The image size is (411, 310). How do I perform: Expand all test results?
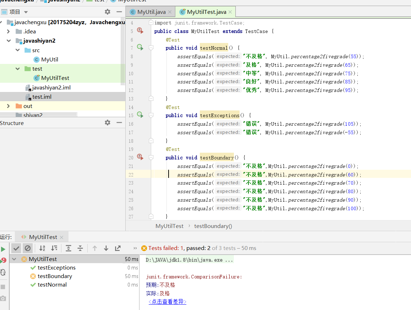(x=68, y=248)
